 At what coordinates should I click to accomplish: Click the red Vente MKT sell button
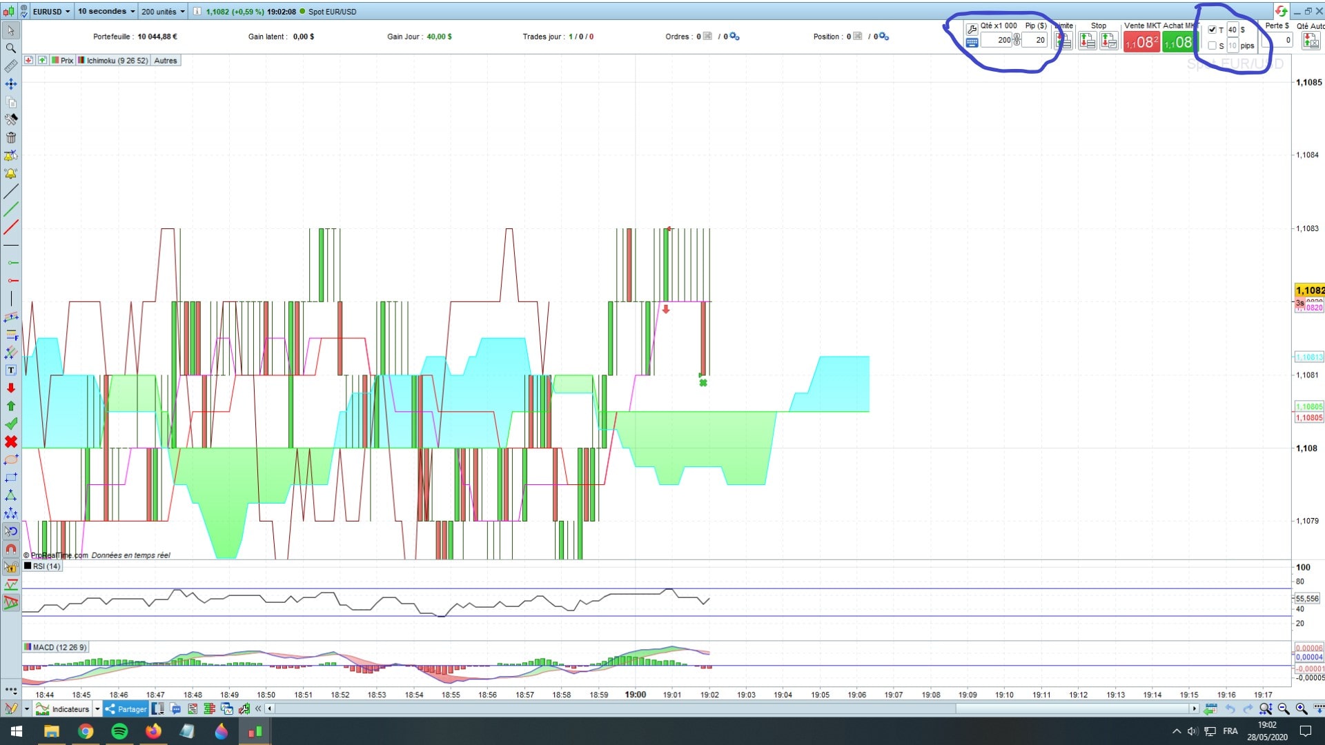pos(1141,43)
